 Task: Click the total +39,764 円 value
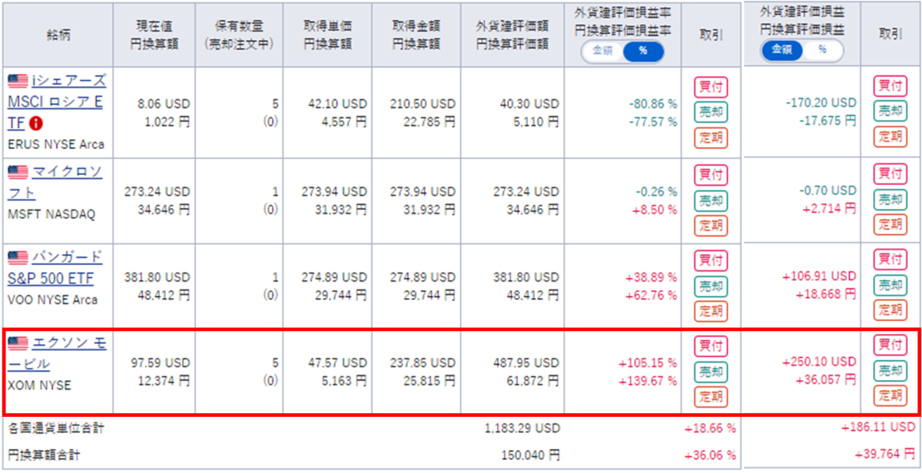coord(884,455)
